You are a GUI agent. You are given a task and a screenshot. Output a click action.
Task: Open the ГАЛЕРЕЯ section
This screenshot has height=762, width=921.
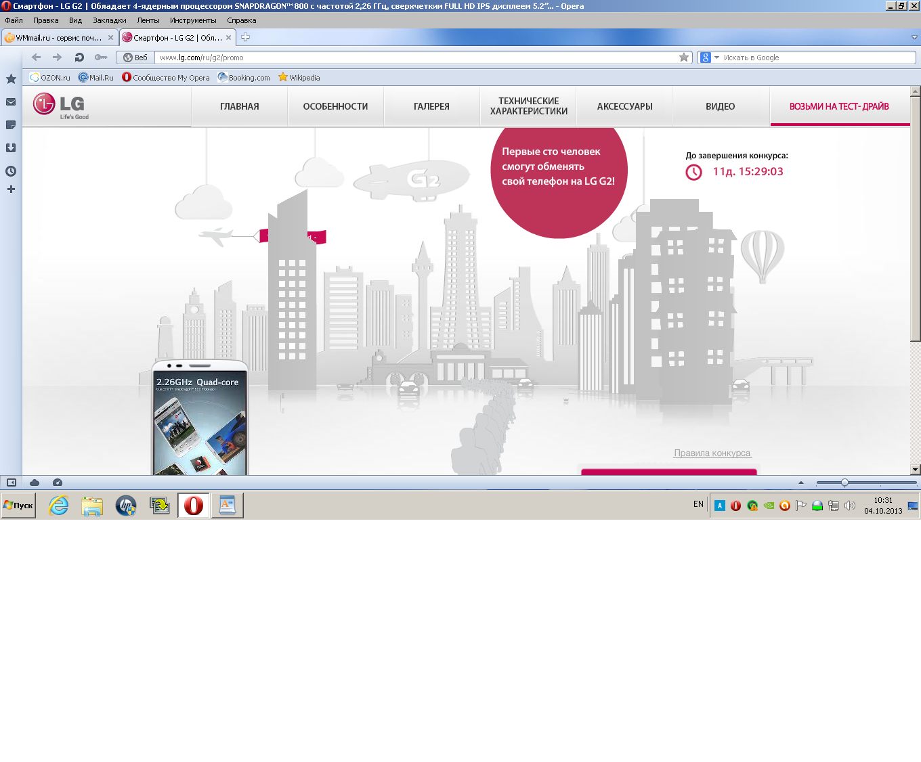[432, 106]
